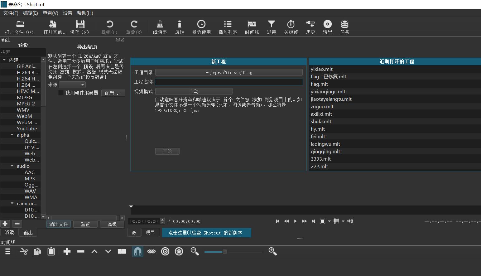Toggle scrub while dragging
The width and height of the screenshot is (481, 276).
(152, 251)
